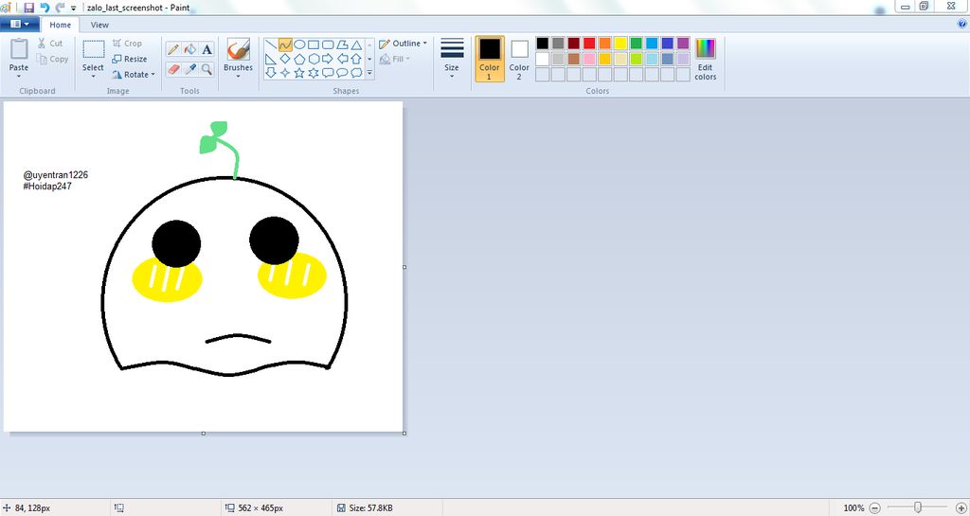This screenshot has height=516, width=970.
Task: Choose the Six-point star shape
Action: 314,73
